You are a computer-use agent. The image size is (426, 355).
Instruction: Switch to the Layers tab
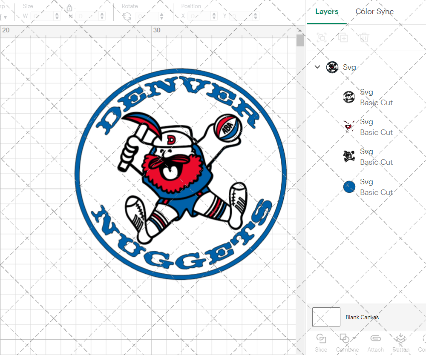327,11
